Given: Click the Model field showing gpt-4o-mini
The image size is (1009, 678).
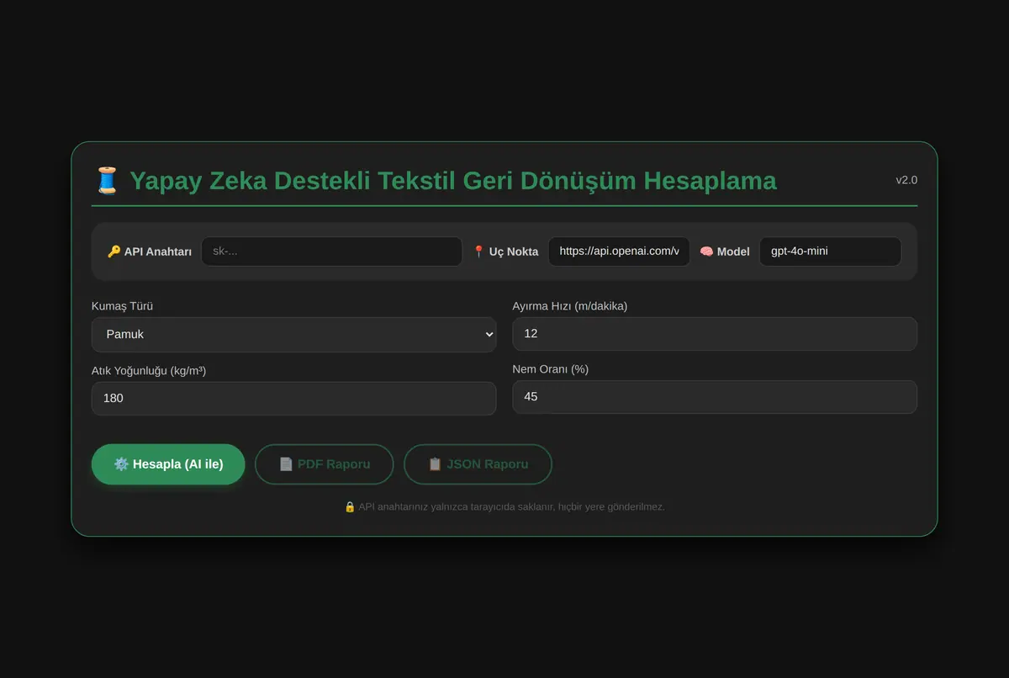Looking at the screenshot, I should tap(830, 252).
